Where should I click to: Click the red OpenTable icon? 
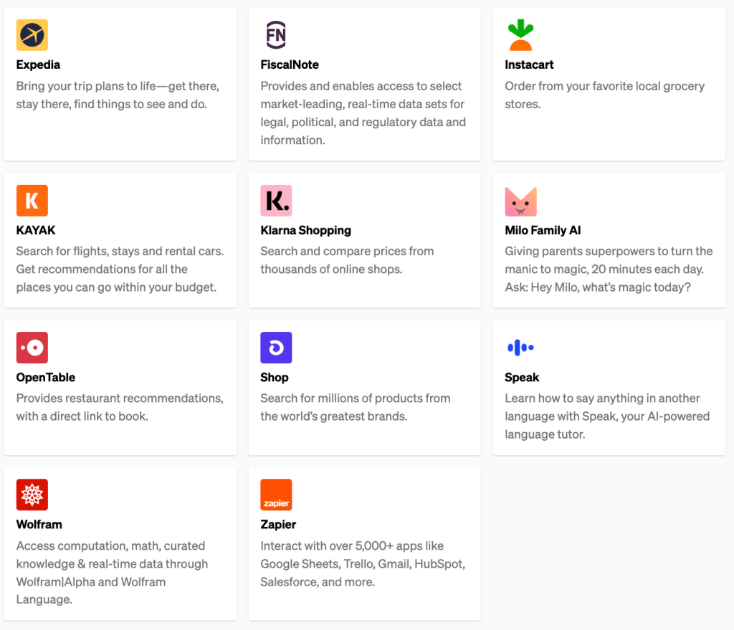[32, 348]
